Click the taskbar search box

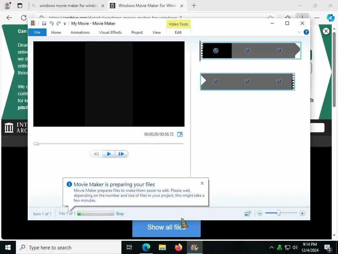pyautogui.click(x=69, y=247)
